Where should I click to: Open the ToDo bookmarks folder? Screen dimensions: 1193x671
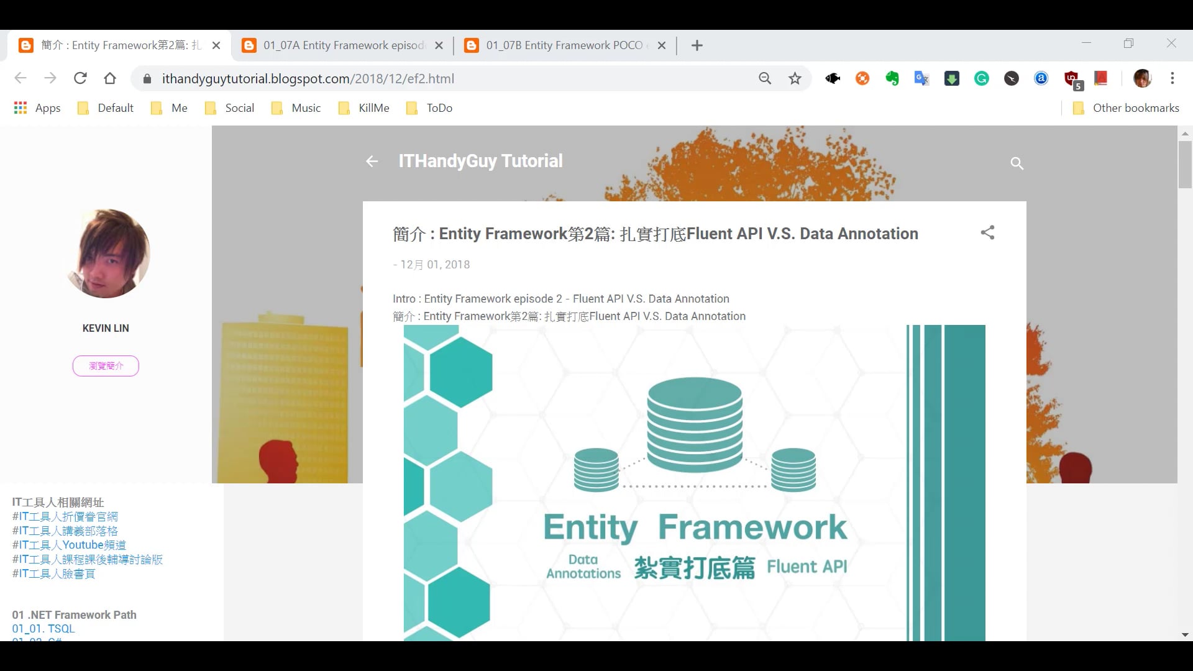pyautogui.click(x=429, y=107)
